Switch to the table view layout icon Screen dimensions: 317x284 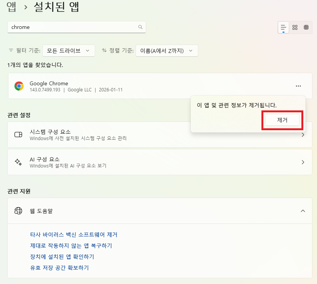coord(306,27)
